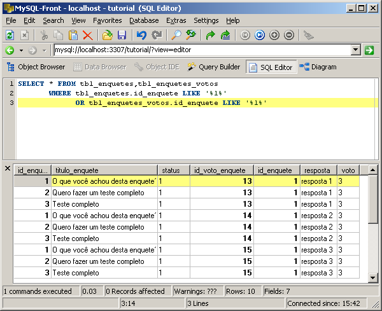Screen dimensions: 382x311
Task: Click the 'Rows: 10' status entry
Action: tap(243, 291)
